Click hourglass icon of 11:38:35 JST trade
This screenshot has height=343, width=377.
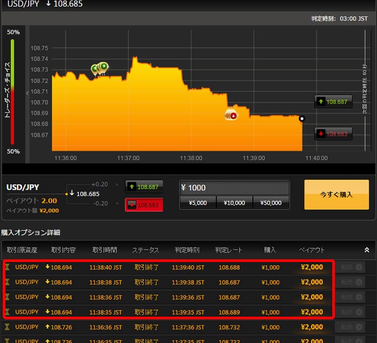(x=7, y=312)
